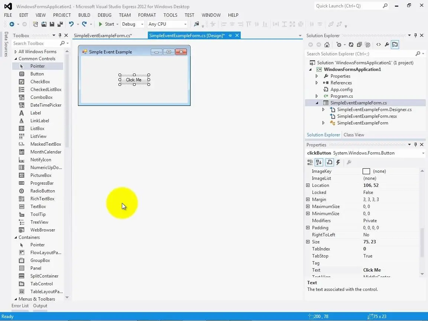Expand the Location property

click(x=308, y=185)
